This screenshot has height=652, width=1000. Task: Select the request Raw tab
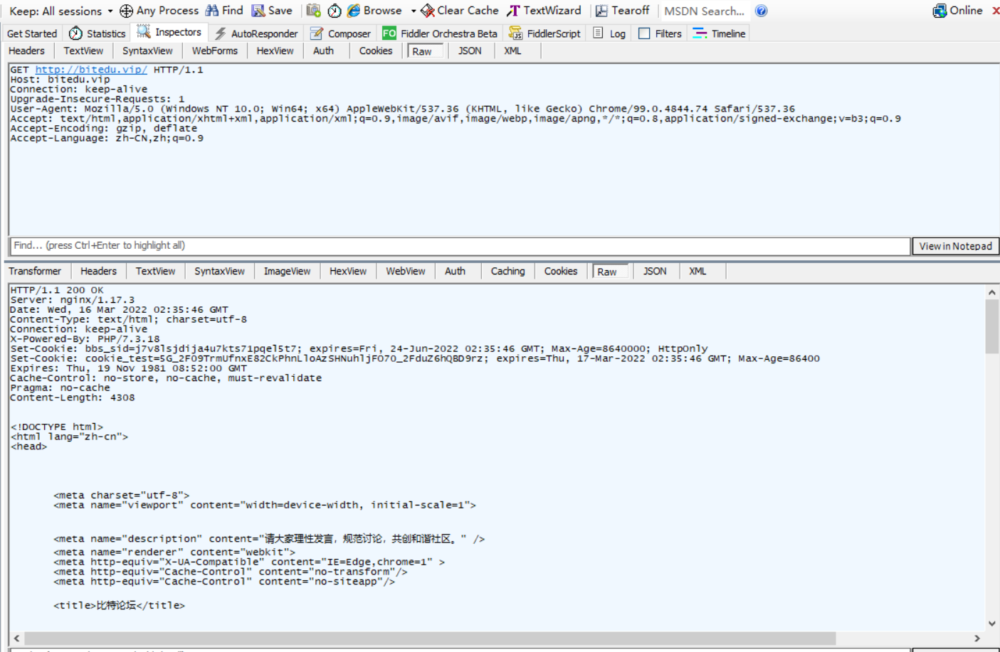point(425,51)
